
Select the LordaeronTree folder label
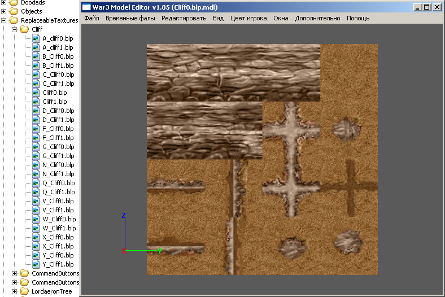[x=51, y=291]
